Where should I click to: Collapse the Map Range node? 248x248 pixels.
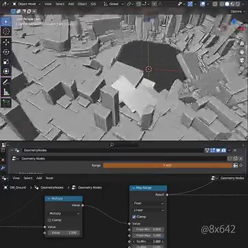[134, 188]
